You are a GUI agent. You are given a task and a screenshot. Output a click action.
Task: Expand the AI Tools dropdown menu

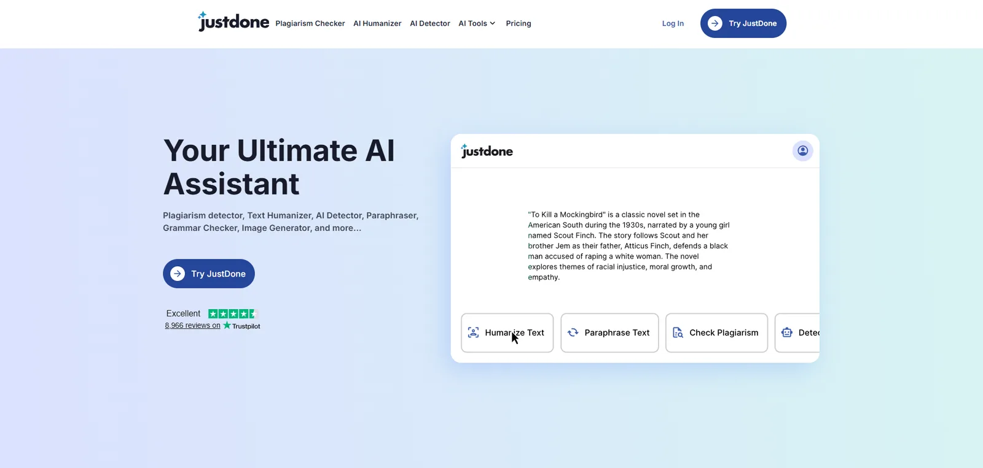[x=477, y=23]
